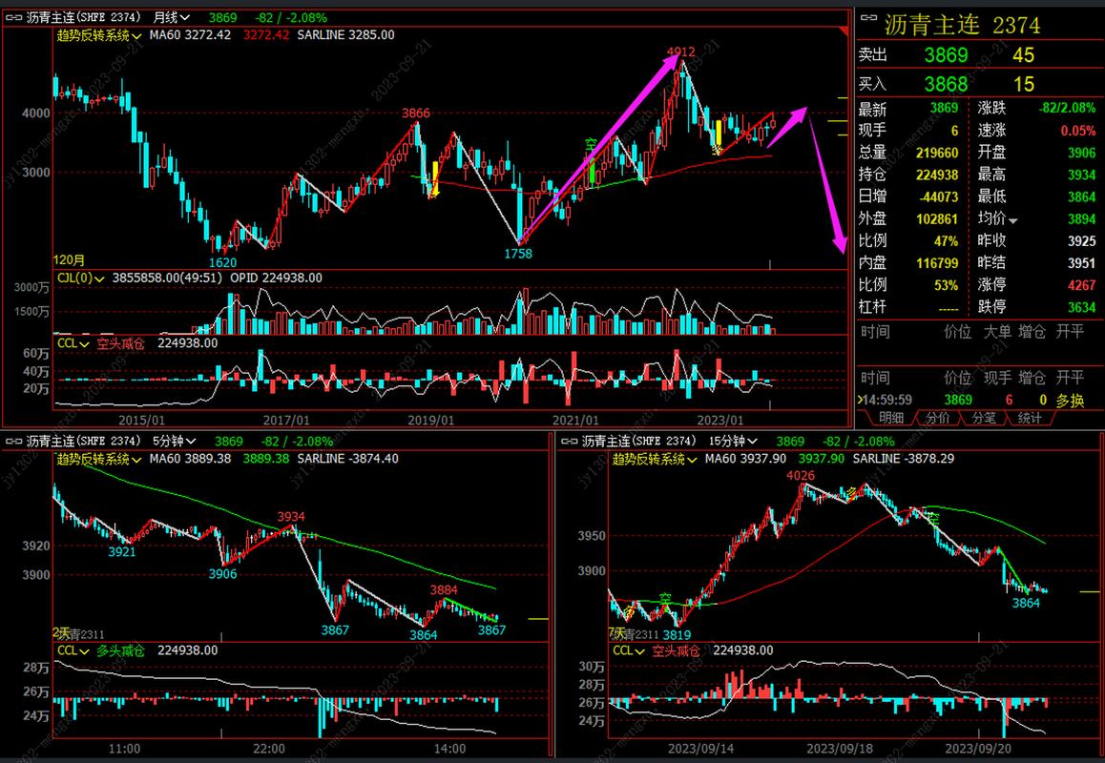Open the 5分钟 period dropdown
The height and width of the screenshot is (763, 1105).
(176, 441)
